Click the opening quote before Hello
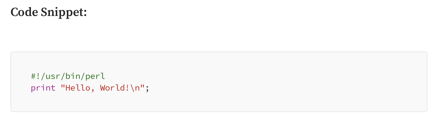439x124 pixels. tap(63, 86)
